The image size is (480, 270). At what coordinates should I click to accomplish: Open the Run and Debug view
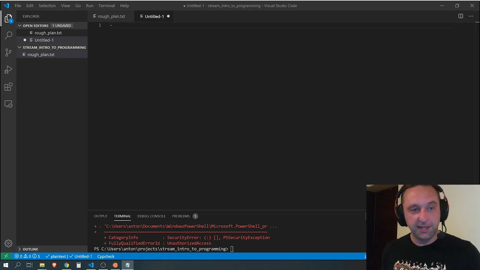click(8, 70)
